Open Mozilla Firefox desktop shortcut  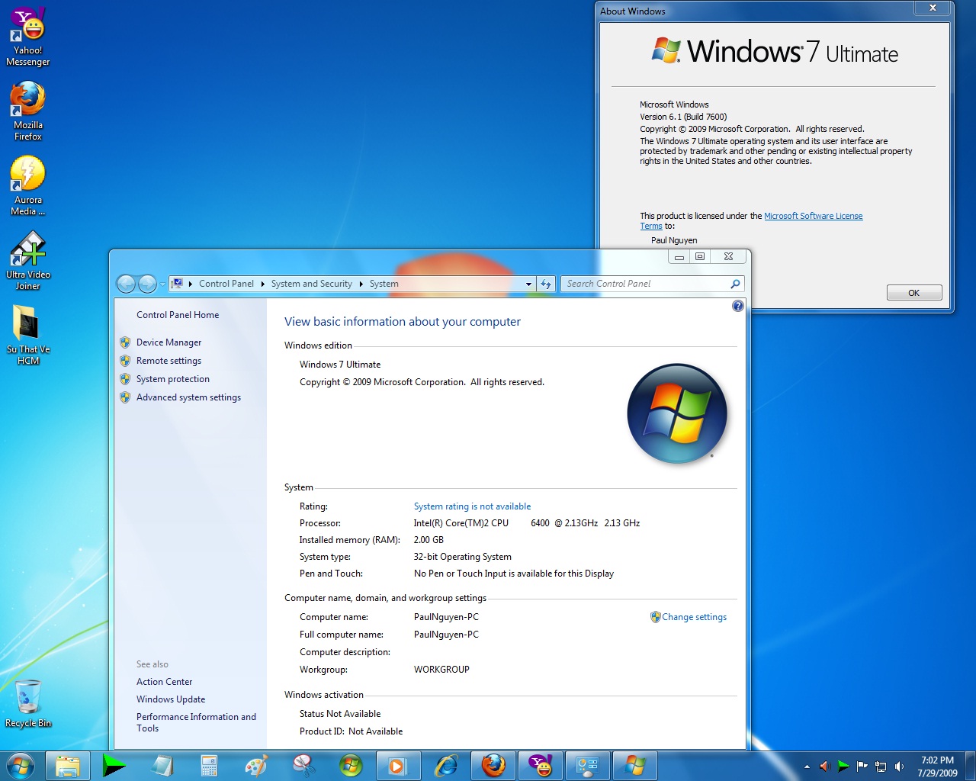[x=28, y=111]
